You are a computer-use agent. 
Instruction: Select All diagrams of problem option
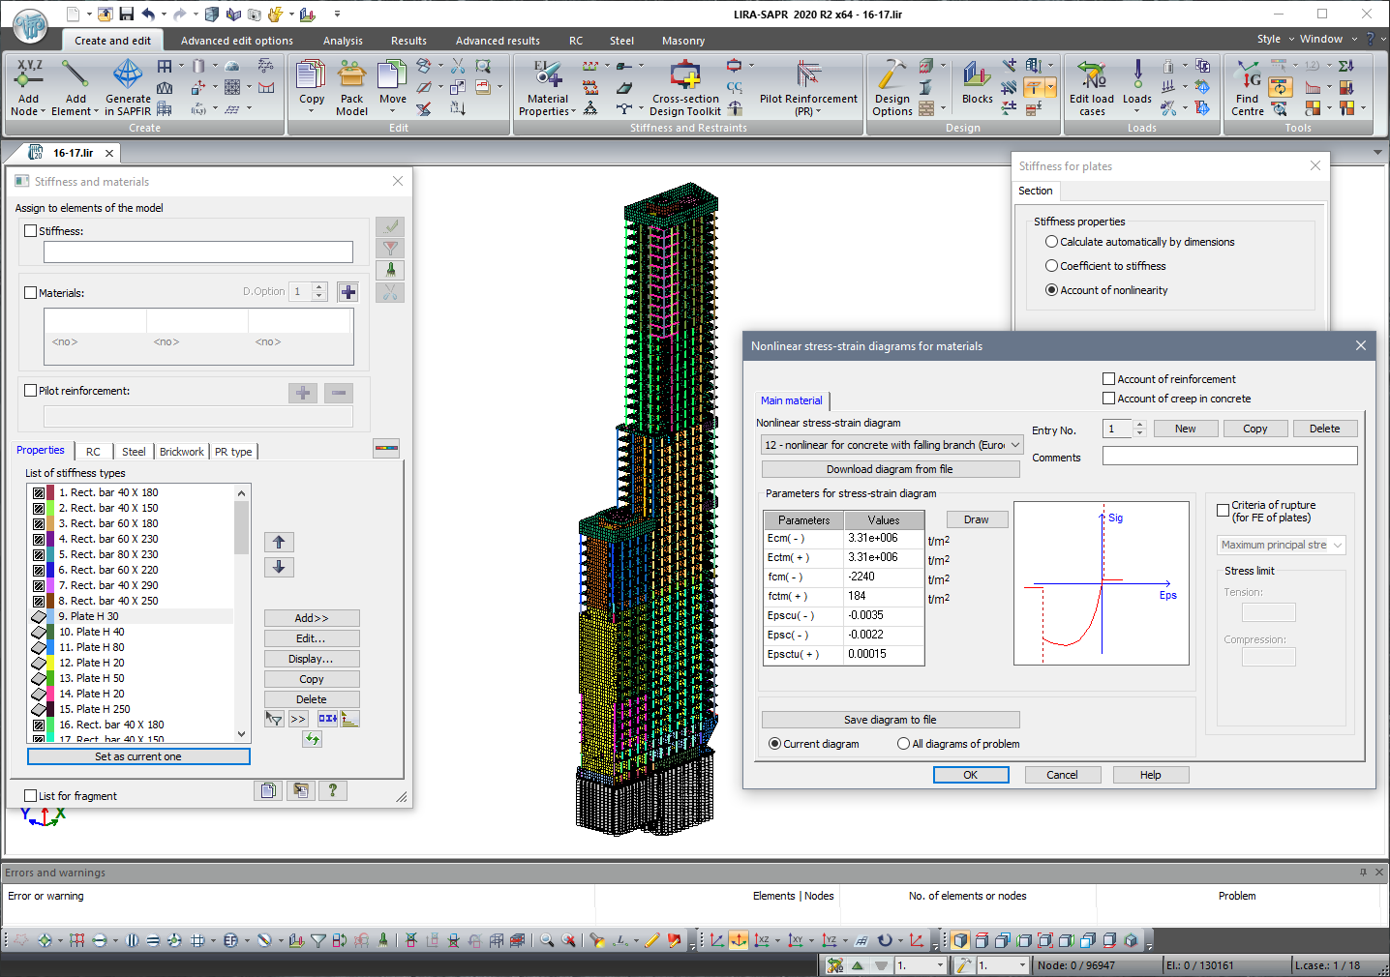click(903, 744)
